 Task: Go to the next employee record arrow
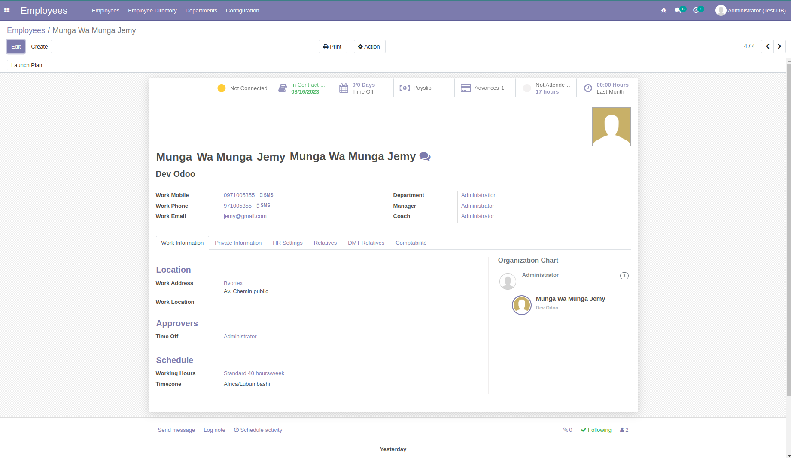(x=779, y=46)
